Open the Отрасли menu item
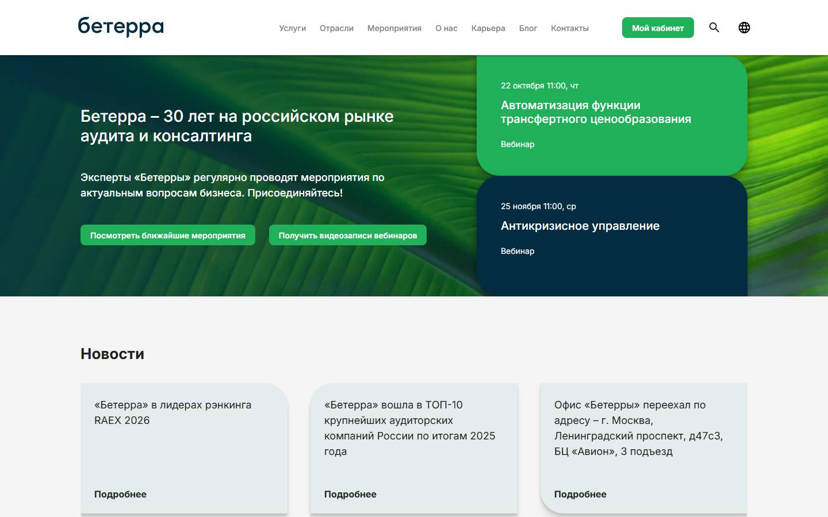Viewport: 828px width, 517px height. 336,28
